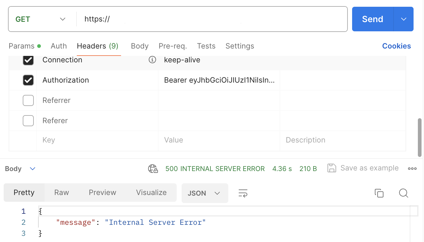Open the Raw response view tab

[61, 193]
